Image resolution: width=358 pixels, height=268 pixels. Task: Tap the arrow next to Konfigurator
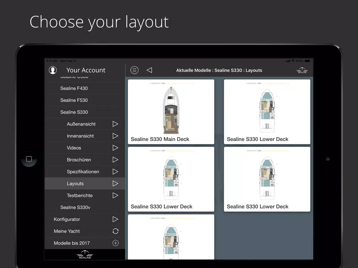[x=115, y=219]
